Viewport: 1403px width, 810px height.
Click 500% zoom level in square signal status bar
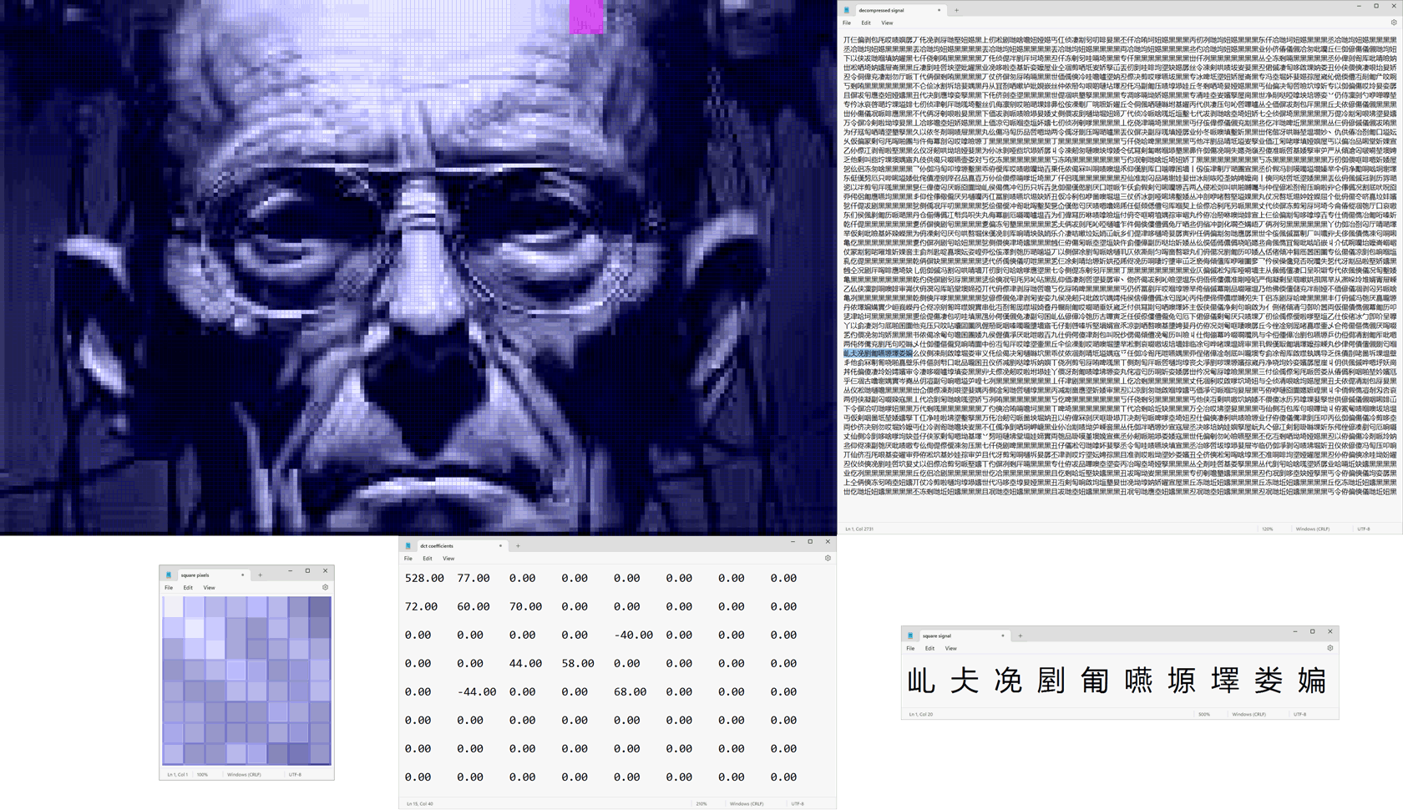pos(1204,714)
